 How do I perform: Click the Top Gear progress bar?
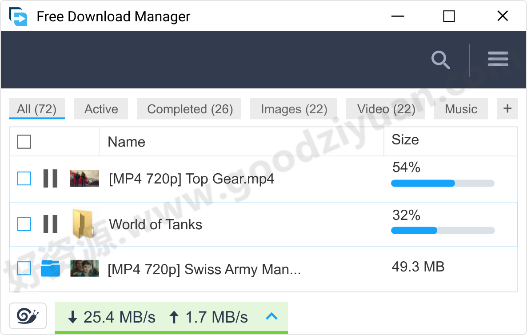(442, 183)
